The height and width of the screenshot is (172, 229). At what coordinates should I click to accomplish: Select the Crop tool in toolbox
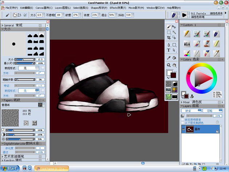coord(169,38)
